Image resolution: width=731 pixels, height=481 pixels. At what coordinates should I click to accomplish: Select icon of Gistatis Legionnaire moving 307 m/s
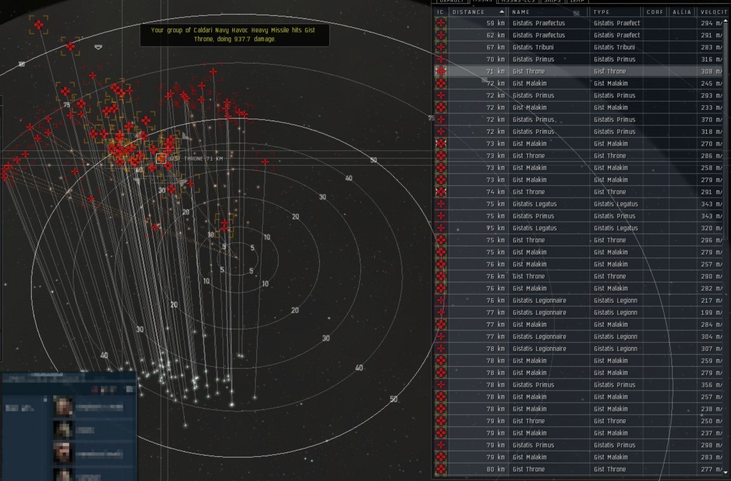(x=440, y=348)
